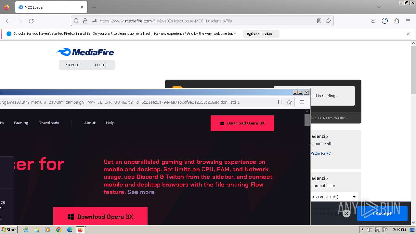This screenshot has width=416, height=234.
Task: Click the 7:19 PM clock
Action: click(399, 230)
